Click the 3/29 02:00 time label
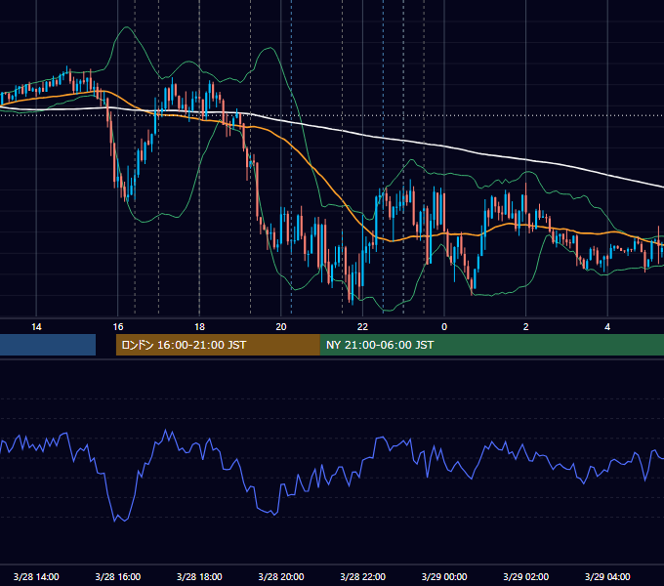The image size is (664, 586). (526, 576)
